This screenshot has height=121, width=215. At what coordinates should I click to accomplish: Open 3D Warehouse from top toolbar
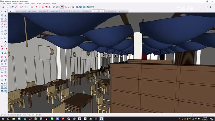[x=77, y=7]
